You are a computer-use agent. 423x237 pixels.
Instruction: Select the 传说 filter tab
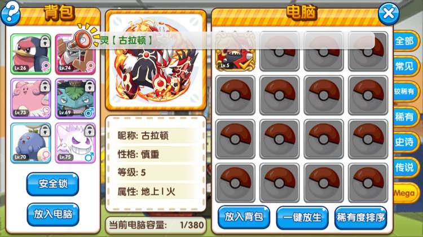point(404,168)
